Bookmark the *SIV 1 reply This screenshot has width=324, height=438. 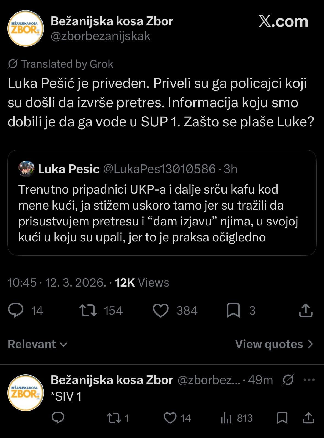click(x=282, y=418)
